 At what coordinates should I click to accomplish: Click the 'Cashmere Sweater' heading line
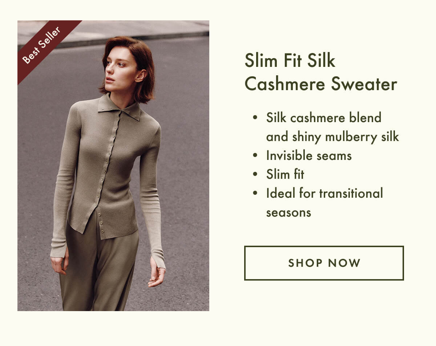coord(321,84)
